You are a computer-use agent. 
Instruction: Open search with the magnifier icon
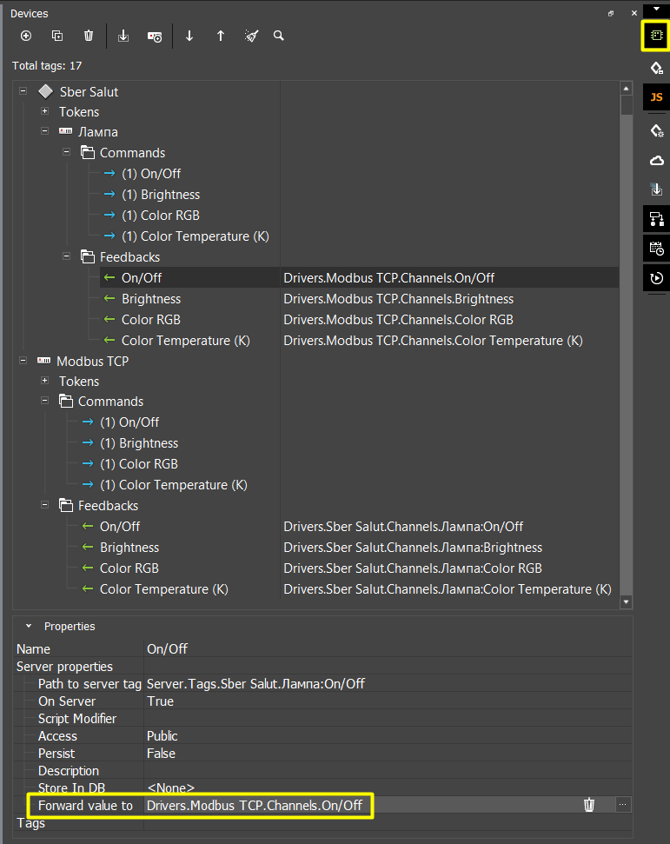coord(279,36)
